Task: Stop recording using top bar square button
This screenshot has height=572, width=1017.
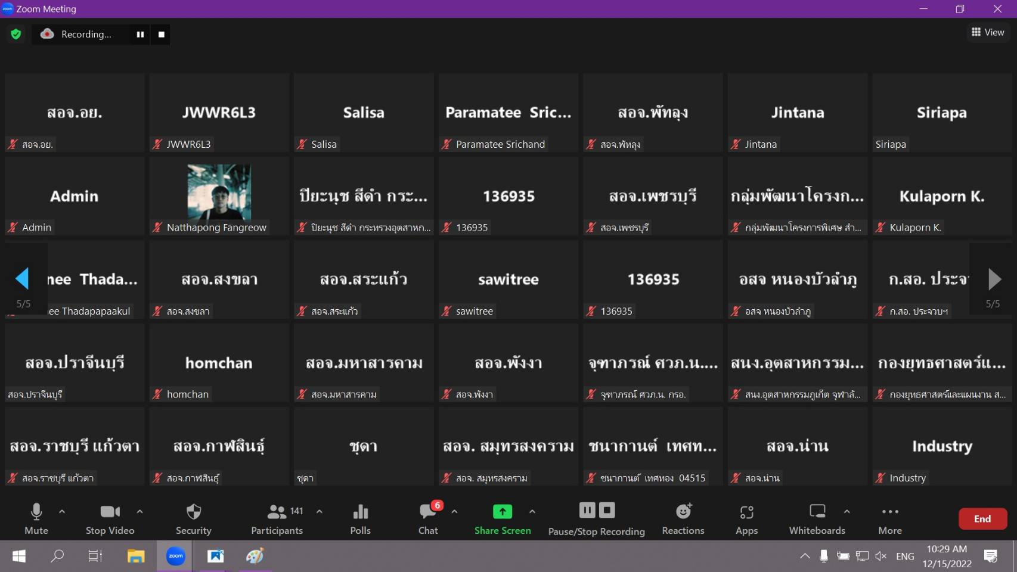Action: (x=162, y=35)
